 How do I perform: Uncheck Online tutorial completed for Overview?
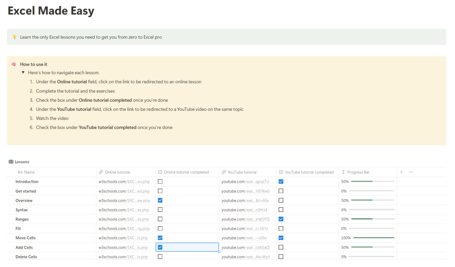(x=160, y=200)
